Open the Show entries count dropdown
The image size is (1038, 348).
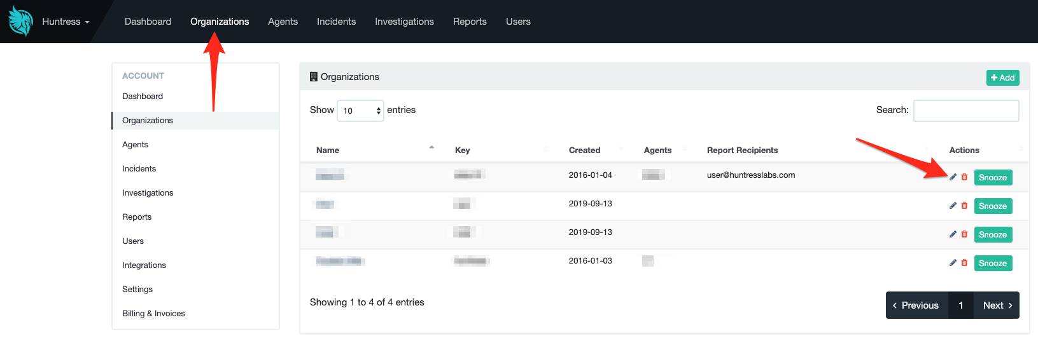pyautogui.click(x=360, y=110)
